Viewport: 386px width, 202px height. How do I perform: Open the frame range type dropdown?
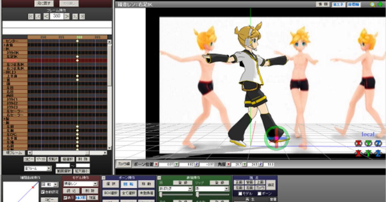pos(38,168)
